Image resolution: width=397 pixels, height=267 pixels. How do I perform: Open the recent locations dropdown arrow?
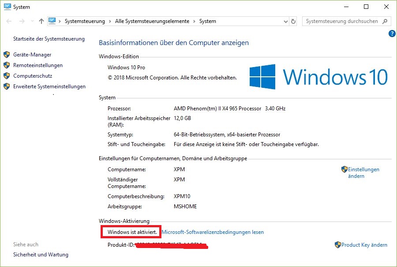click(32, 21)
